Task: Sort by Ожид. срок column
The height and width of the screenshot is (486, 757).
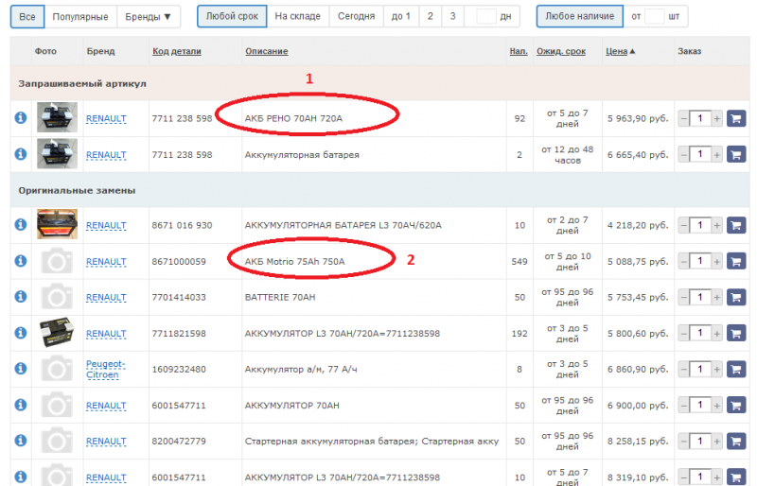Action: 561,51
